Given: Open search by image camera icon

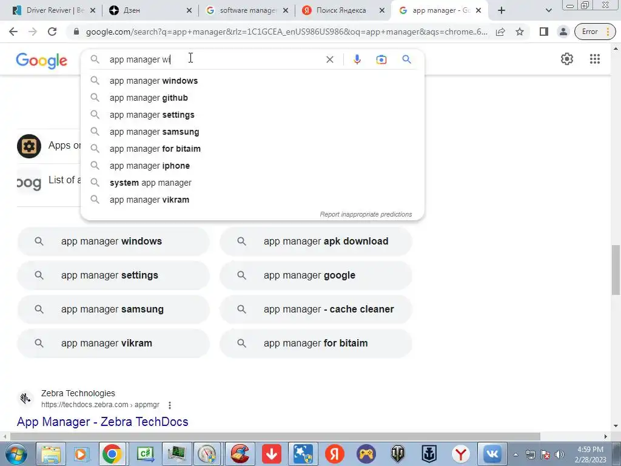Looking at the screenshot, I should coord(381,59).
